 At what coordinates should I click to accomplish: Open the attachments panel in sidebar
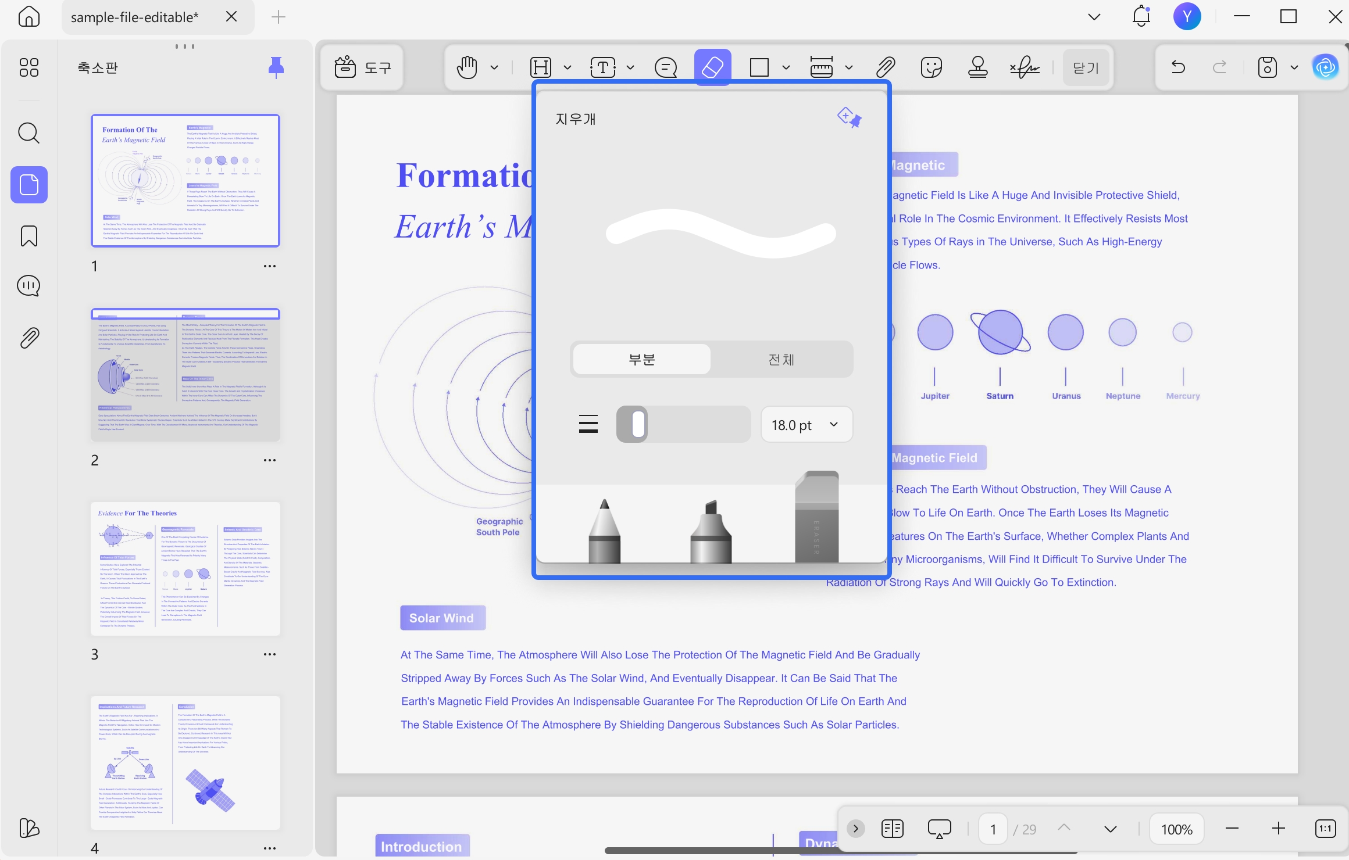click(x=28, y=338)
